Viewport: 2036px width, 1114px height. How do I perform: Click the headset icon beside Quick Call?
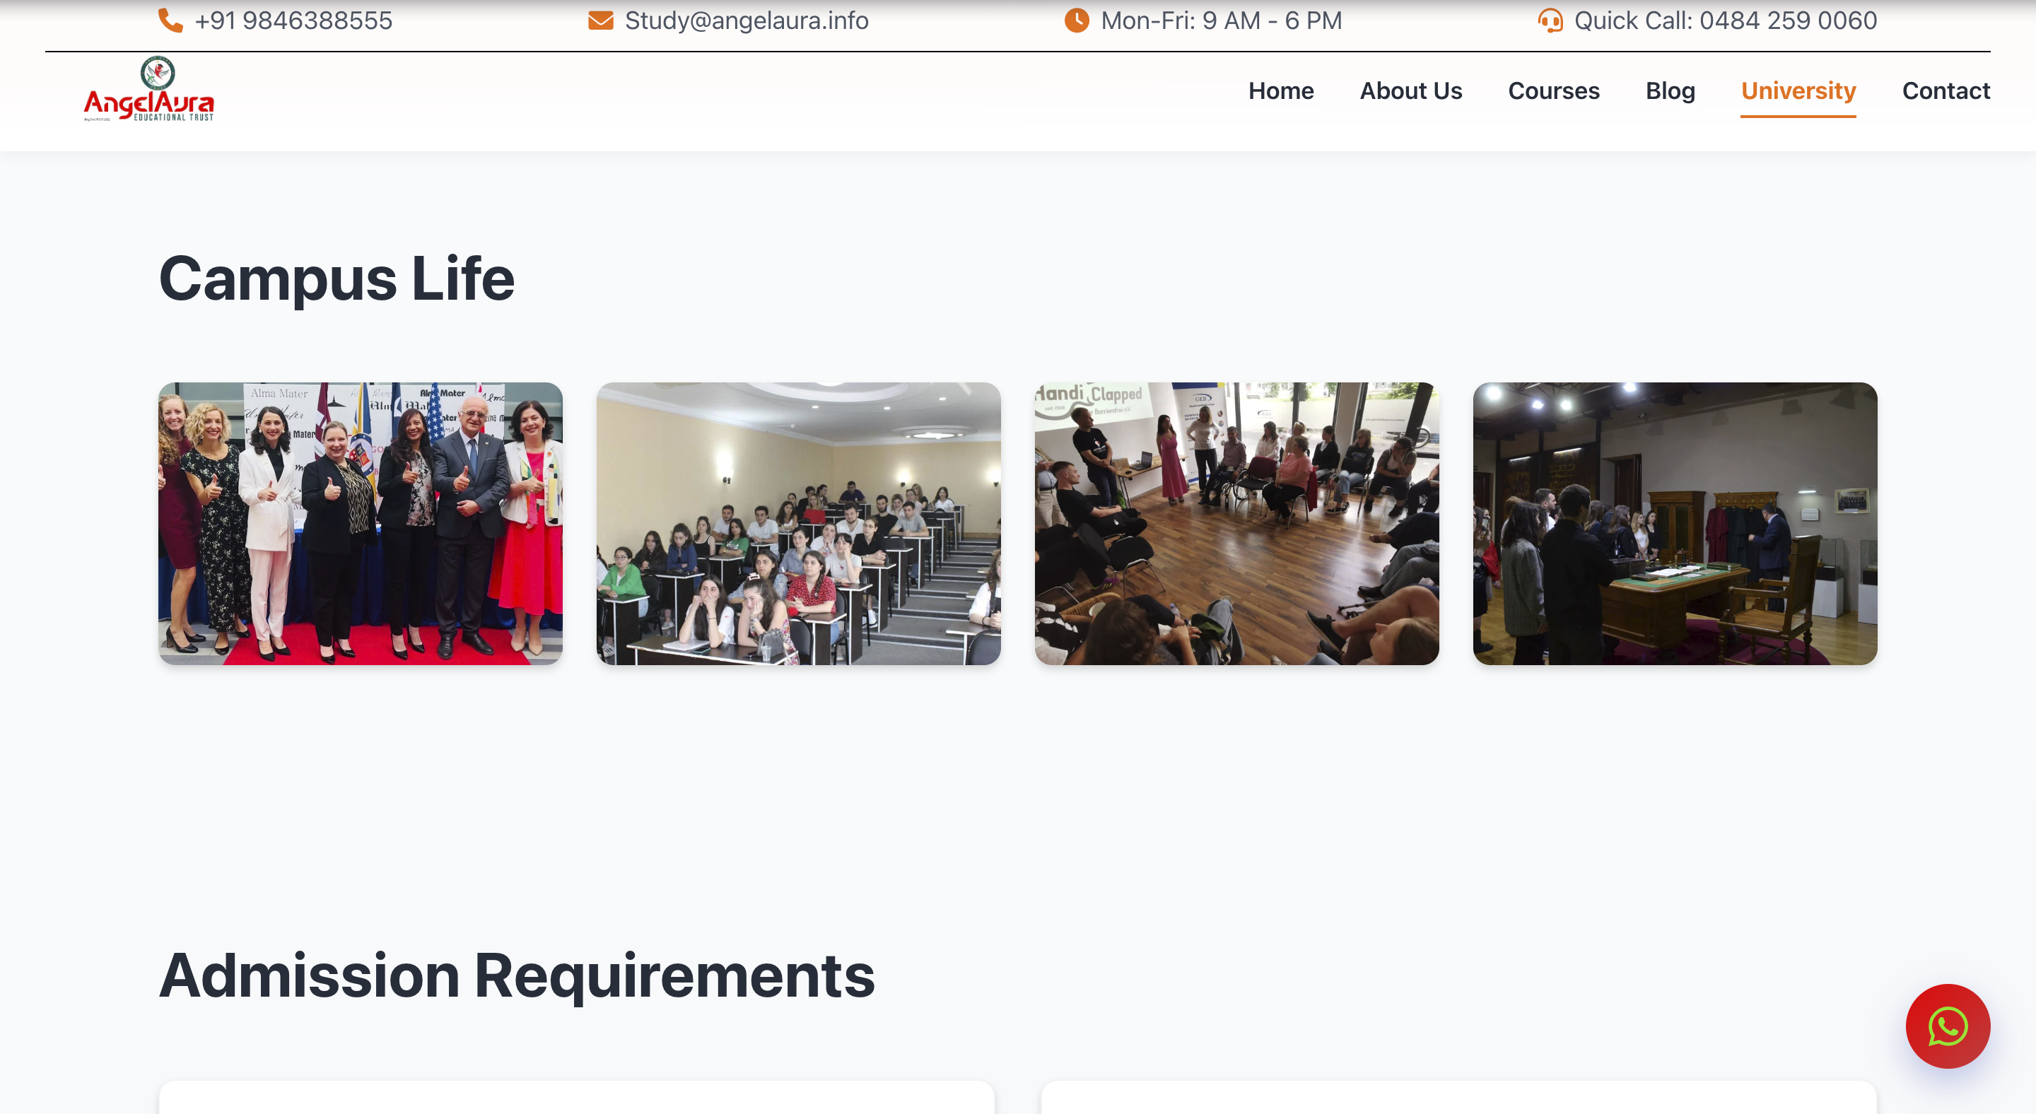pyautogui.click(x=1550, y=20)
